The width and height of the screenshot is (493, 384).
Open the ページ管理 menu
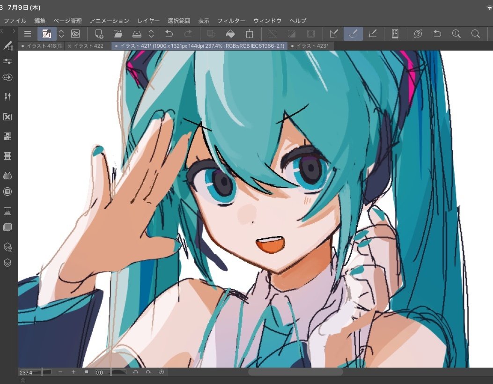pos(67,21)
